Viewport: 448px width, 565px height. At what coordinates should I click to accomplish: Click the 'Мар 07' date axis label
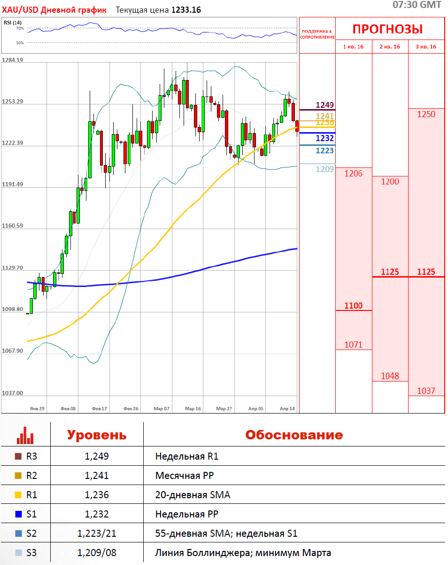point(161,409)
